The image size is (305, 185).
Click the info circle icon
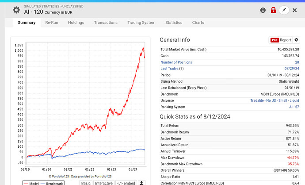click(x=263, y=10)
